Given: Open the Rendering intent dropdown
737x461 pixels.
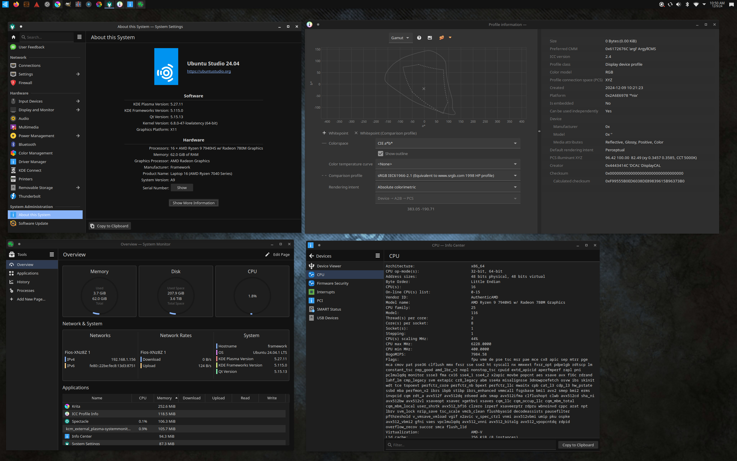Looking at the screenshot, I should [x=448, y=187].
